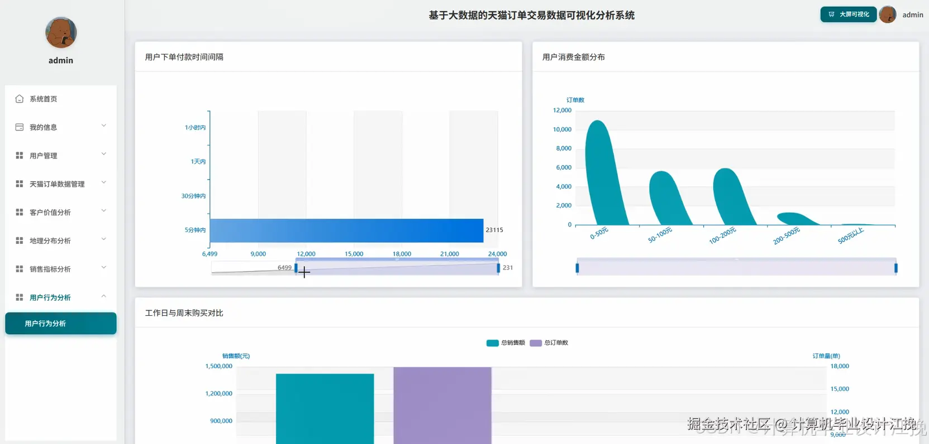Open the 地理分布分析 menu item

61,241
